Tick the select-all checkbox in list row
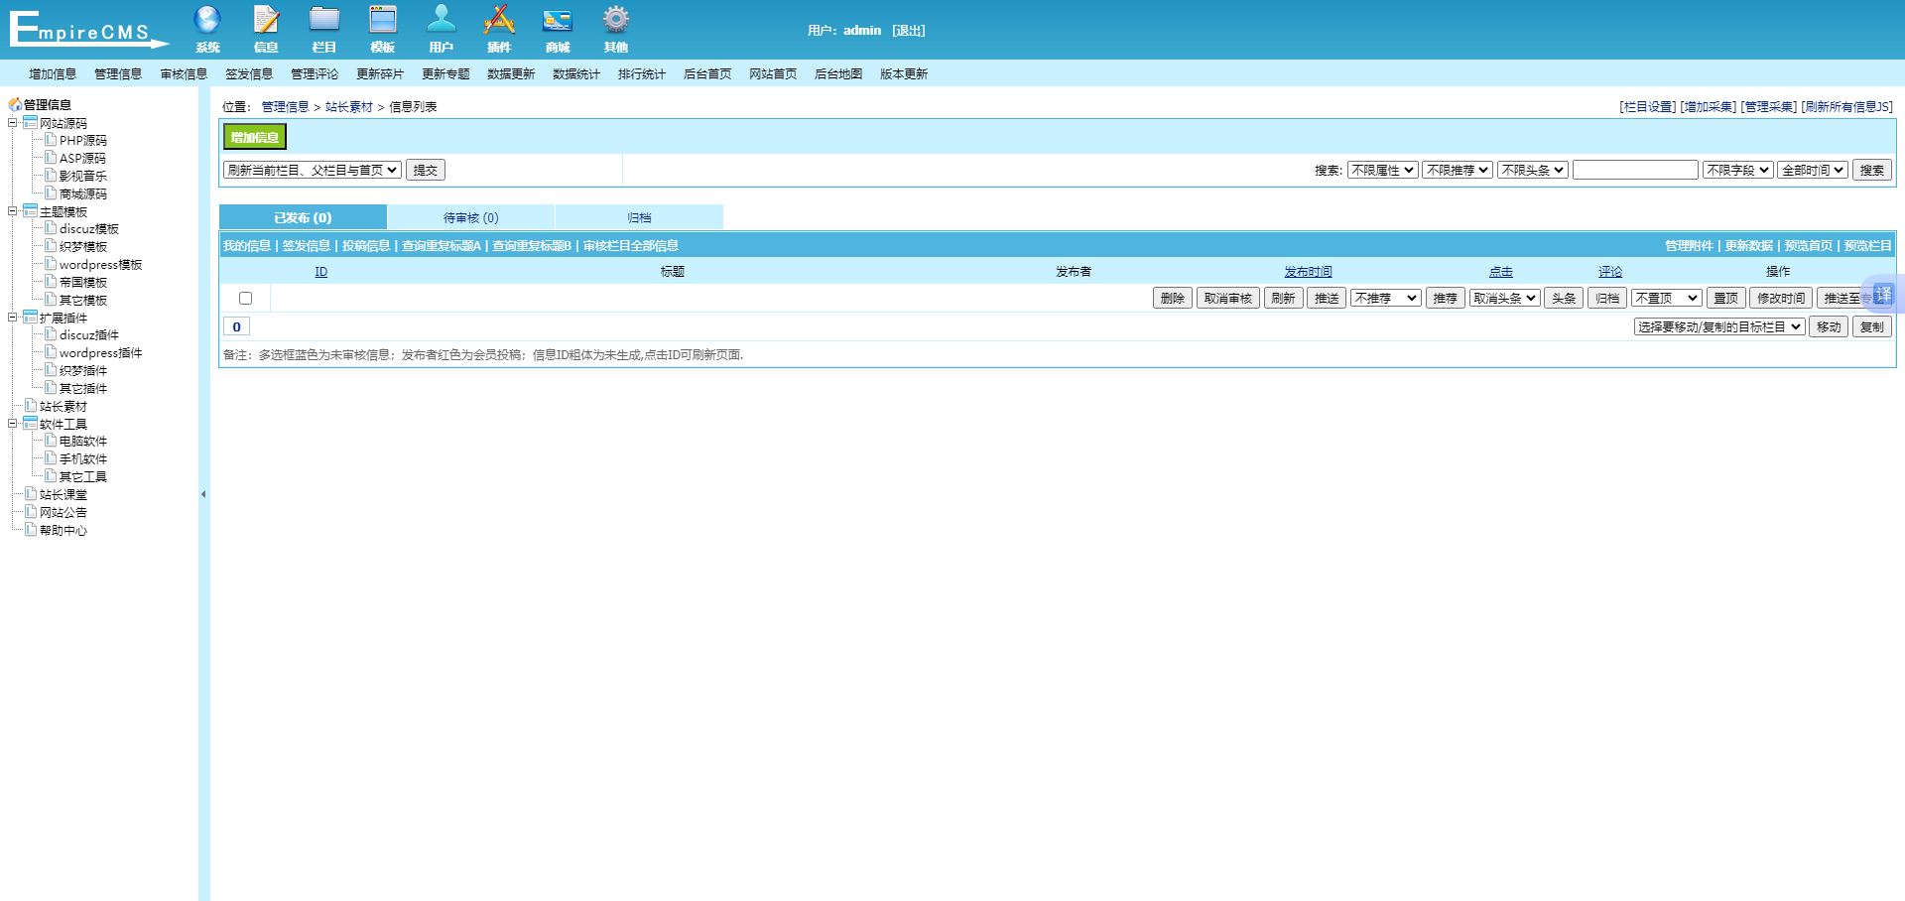 pos(245,299)
